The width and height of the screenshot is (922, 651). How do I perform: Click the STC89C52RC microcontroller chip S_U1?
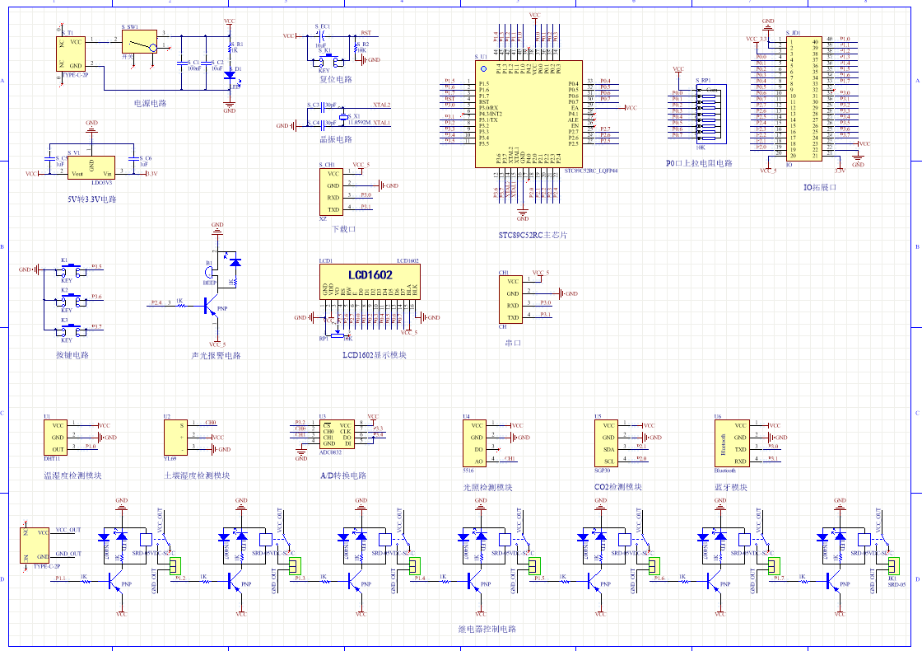tap(528, 113)
